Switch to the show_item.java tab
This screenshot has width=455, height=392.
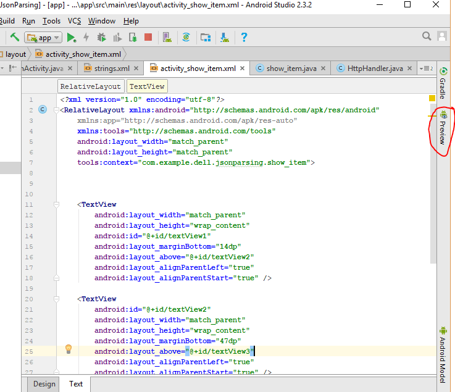click(291, 69)
